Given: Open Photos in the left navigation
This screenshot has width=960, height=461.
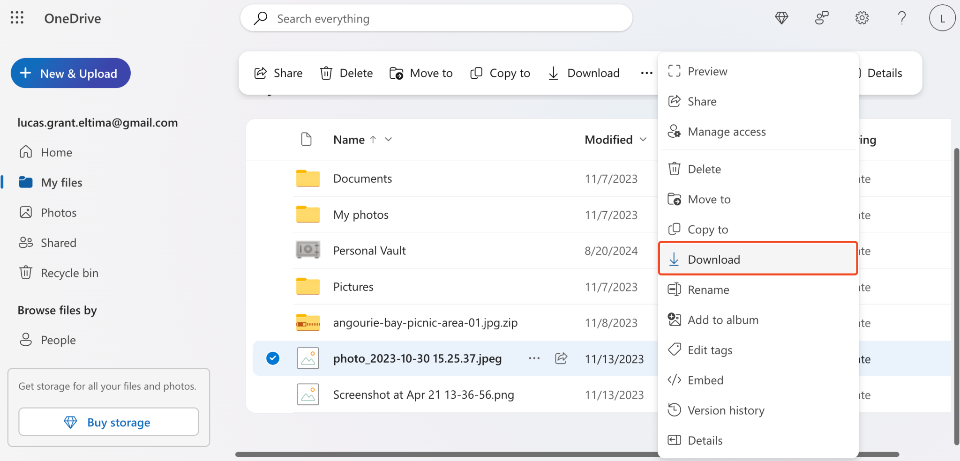Looking at the screenshot, I should click(x=48, y=213).
